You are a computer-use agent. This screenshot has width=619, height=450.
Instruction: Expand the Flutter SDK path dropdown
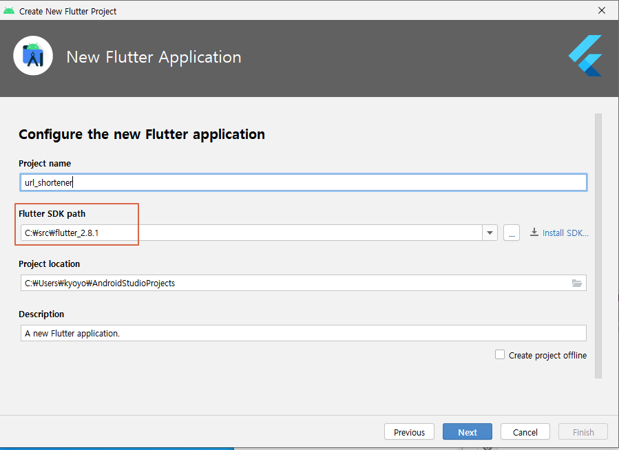click(490, 233)
